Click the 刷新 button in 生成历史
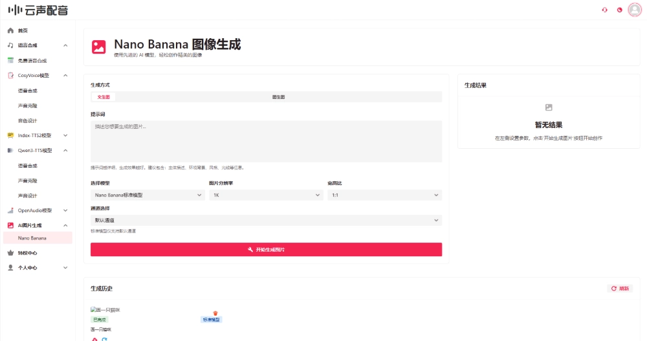 pyautogui.click(x=620, y=289)
